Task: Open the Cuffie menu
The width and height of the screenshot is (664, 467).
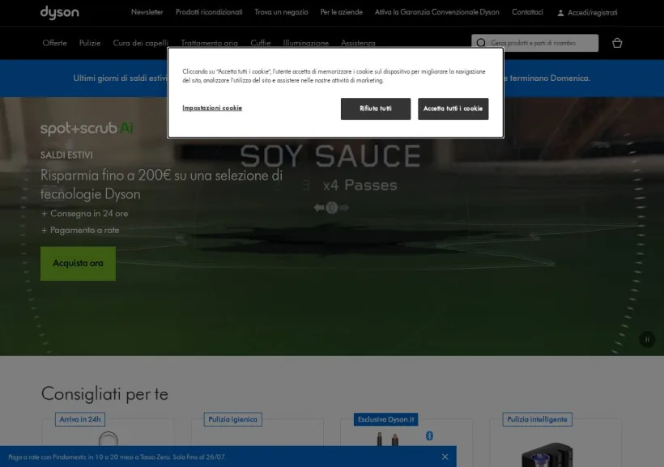Action: click(261, 43)
